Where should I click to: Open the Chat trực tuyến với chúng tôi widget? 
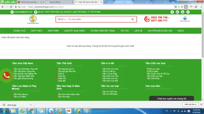pos(172,98)
